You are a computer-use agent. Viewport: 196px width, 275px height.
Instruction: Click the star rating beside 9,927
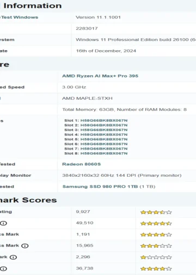(x=156, y=212)
